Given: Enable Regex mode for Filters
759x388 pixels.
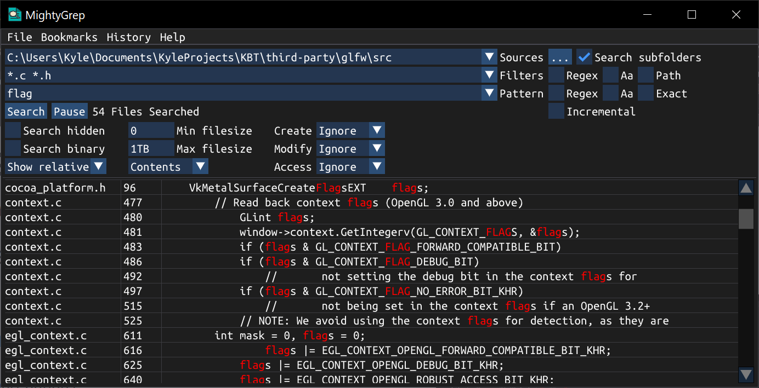Looking at the screenshot, I should click(556, 74).
